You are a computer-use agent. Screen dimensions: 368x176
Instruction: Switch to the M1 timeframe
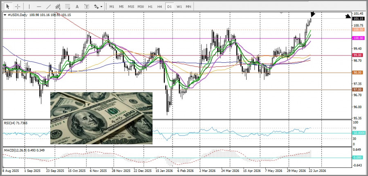pyautogui.click(x=112, y=7)
